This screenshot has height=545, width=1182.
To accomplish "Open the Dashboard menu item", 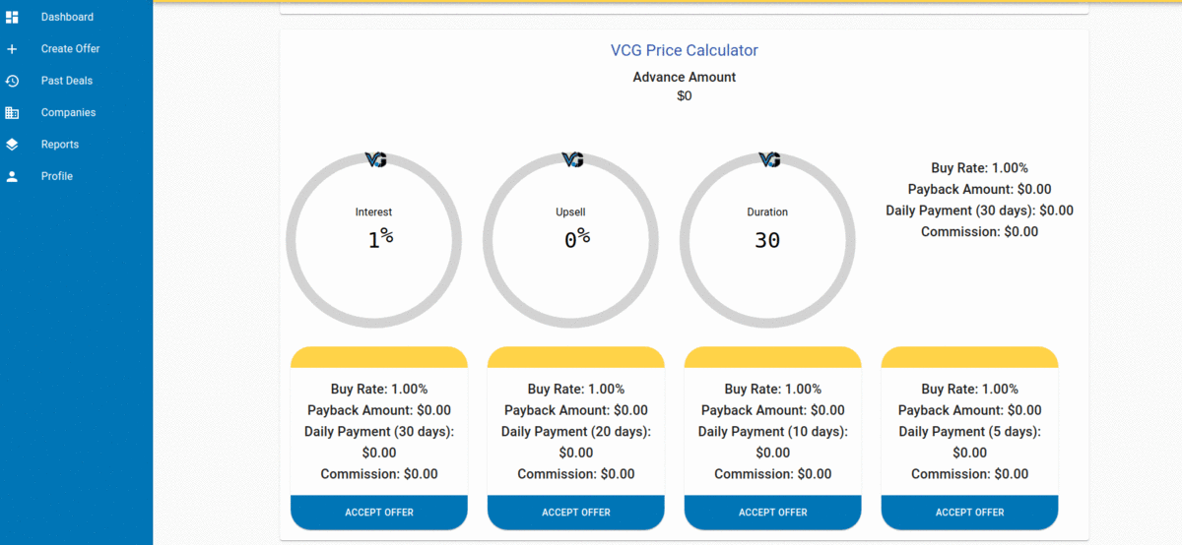I will click(67, 17).
